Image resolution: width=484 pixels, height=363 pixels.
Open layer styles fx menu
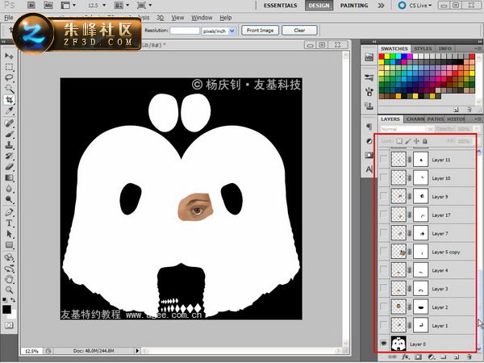coord(405,357)
